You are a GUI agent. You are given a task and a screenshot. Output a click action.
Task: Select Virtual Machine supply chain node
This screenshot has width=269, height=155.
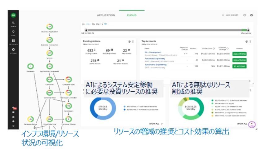[x=50, y=119]
